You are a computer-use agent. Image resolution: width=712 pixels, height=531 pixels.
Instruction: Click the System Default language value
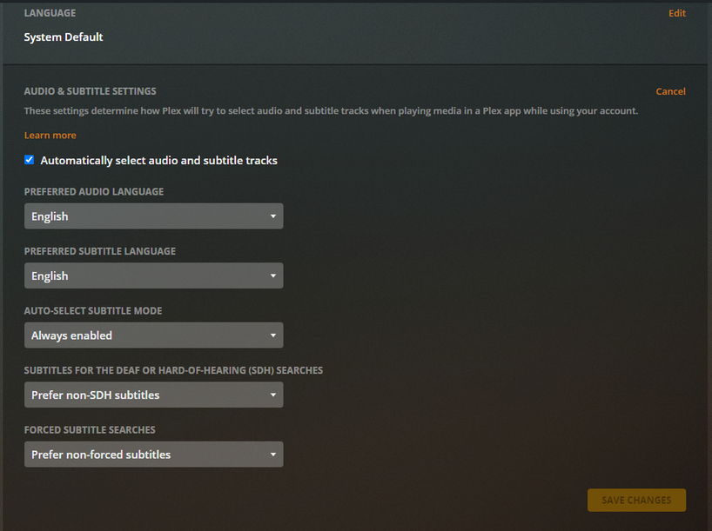(64, 37)
